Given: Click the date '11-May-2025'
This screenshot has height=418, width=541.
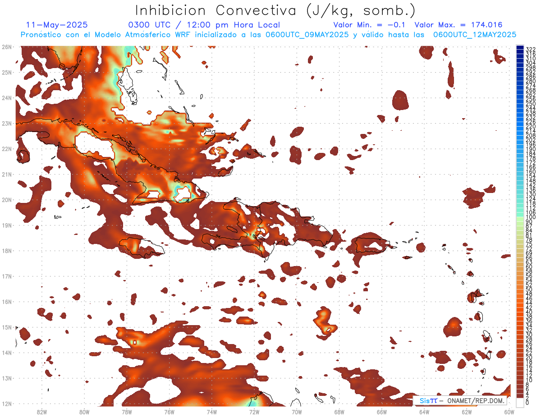Looking at the screenshot, I should point(57,25).
